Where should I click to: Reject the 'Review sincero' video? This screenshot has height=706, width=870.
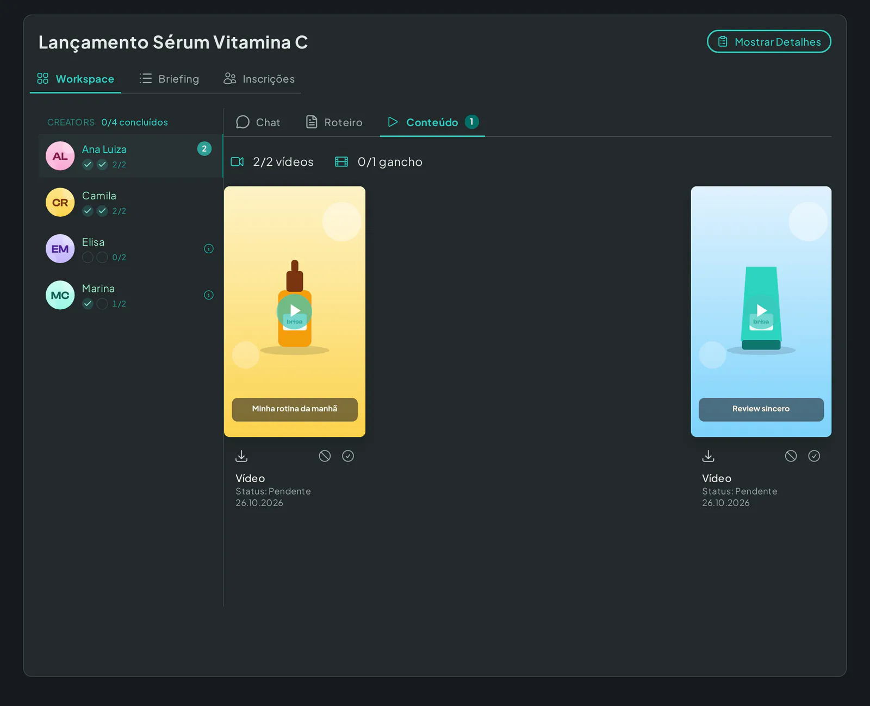pos(791,456)
